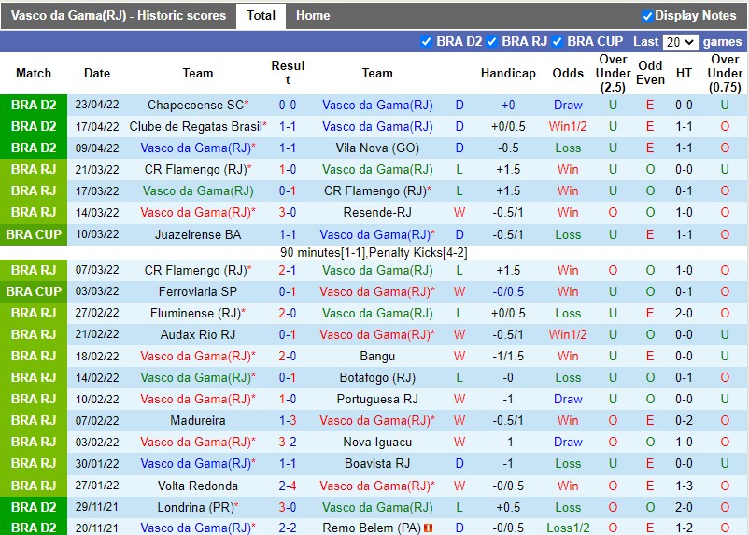
Task: Select Boavista RJ team name
Action: [x=377, y=464]
